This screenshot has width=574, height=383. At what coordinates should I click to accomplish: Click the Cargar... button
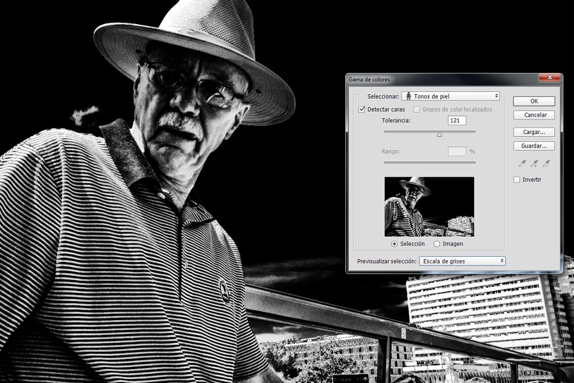point(534,132)
